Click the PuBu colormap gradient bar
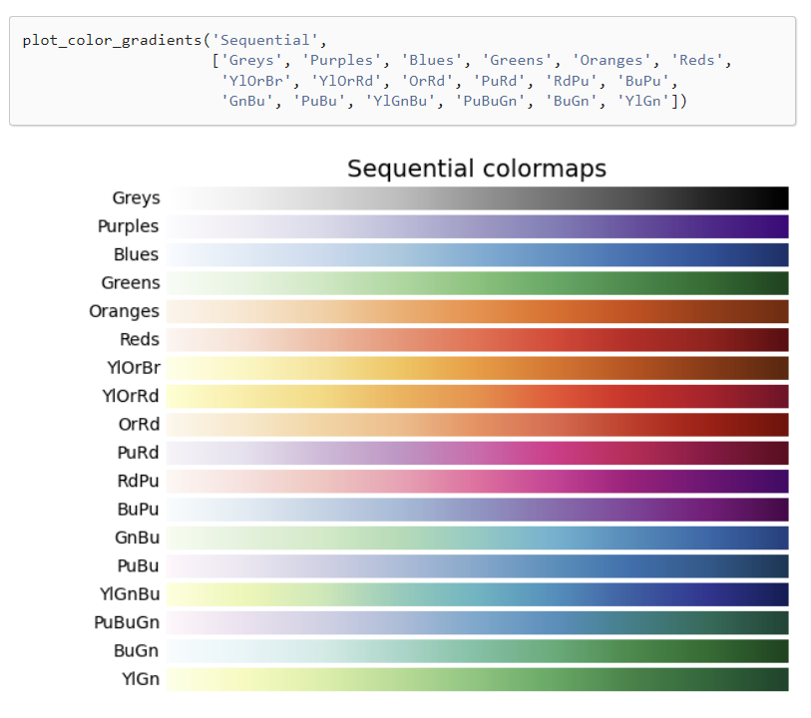The height and width of the screenshot is (718, 811). 478,566
